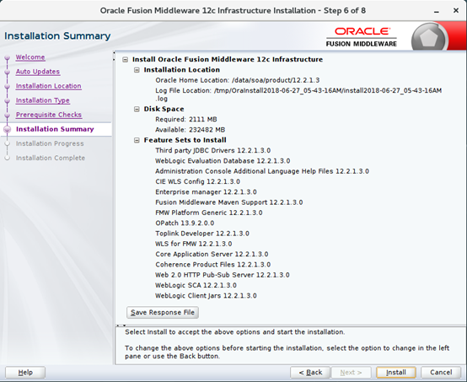The image size is (467, 382).
Task: Collapse the Feature Sets to Install section
Action: pos(137,140)
